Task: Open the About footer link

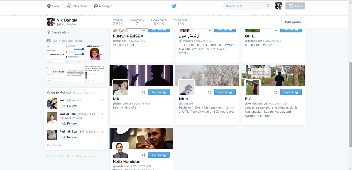Action: pyautogui.click(x=70, y=157)
